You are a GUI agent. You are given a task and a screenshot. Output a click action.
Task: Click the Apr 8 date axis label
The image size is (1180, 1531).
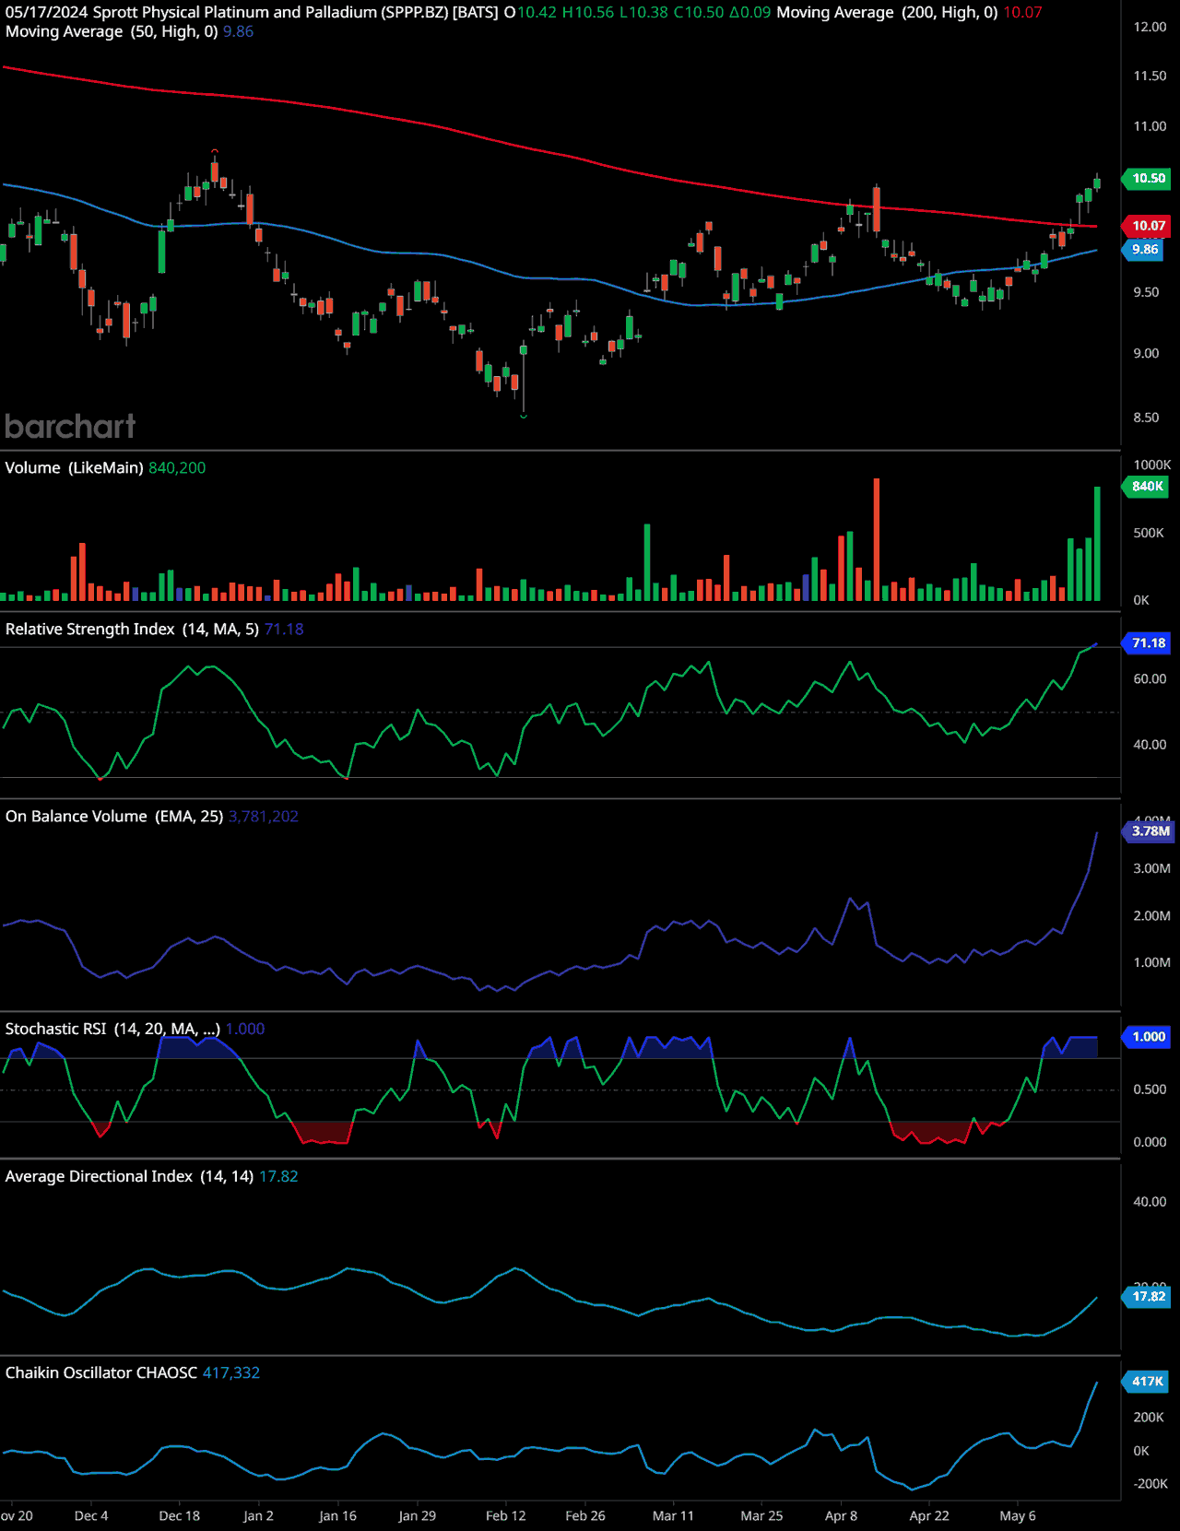coord(841,1515)
